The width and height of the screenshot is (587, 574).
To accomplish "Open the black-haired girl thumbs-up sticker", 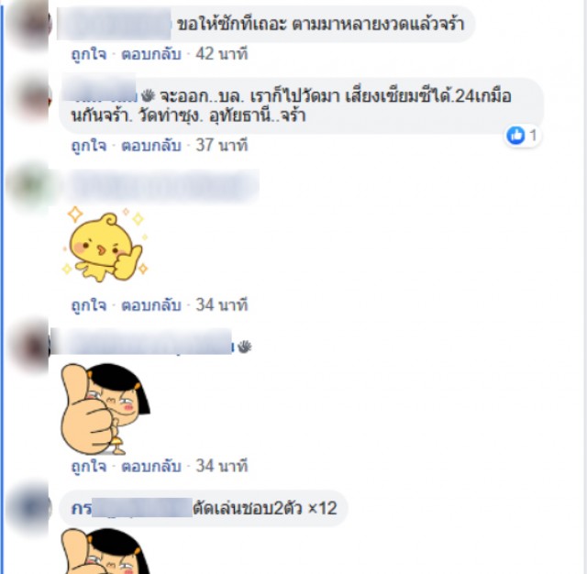I will coord(105,409).
